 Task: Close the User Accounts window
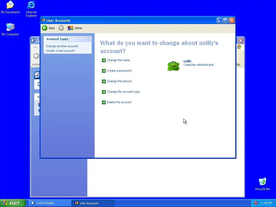pyautogui.click(x=232, y=20)
